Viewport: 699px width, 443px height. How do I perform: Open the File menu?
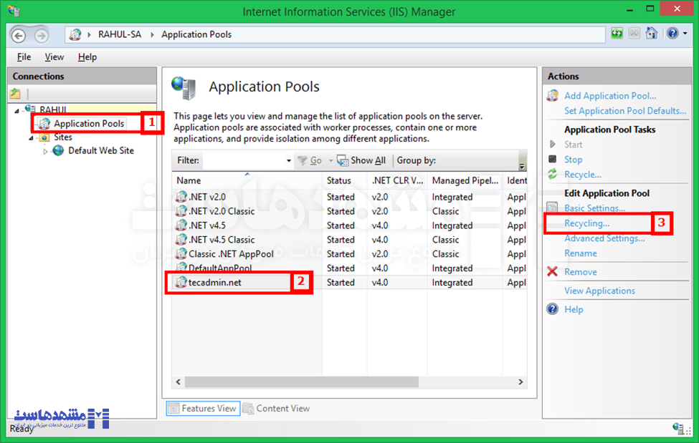tap(24, 57)
